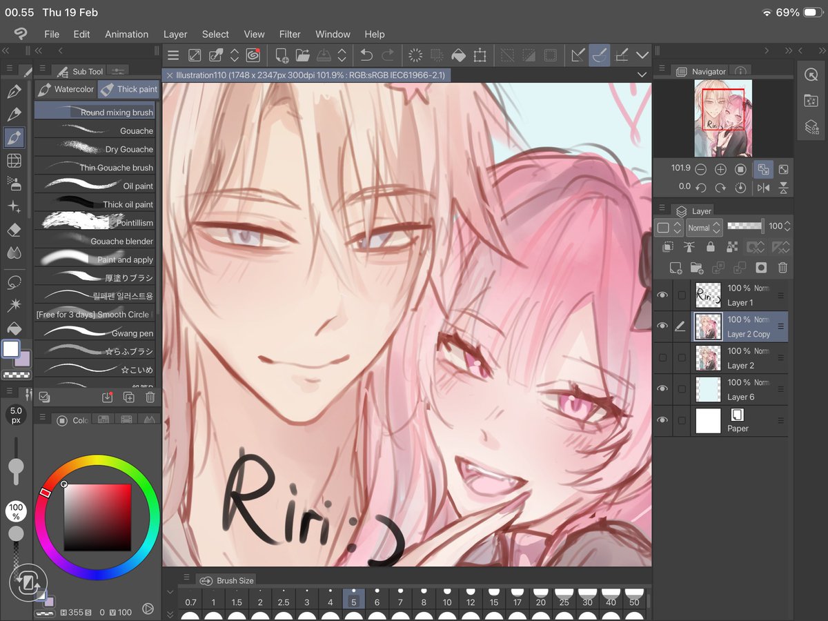The width and height of the screenshot is (828, 621).
Task: Check the selection box for Layer 2 Copy
Action: pos(680,326)
